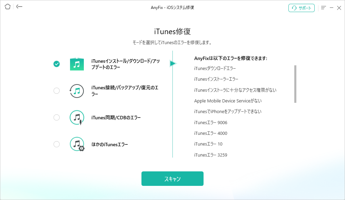Click iTunes同期/CDBのエラー label
Screen dimensions: 345x200
(x=116, y=118)
